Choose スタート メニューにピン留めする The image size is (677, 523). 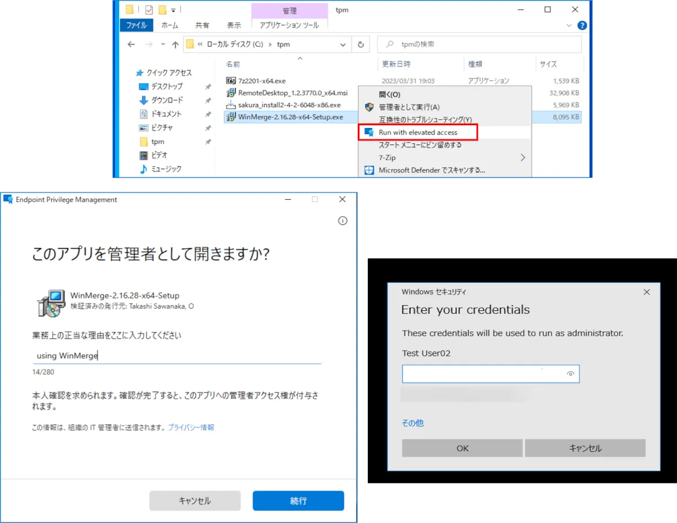tap(420, 145)
